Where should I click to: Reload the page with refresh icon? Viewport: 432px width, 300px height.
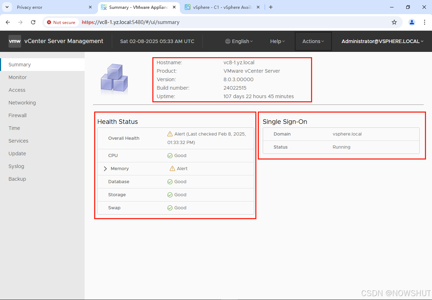(33, 22)
